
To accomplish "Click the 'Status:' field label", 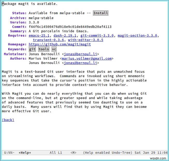I will pos(19,13).
